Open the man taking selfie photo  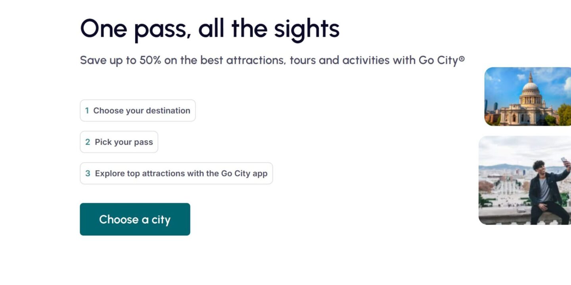525,180
